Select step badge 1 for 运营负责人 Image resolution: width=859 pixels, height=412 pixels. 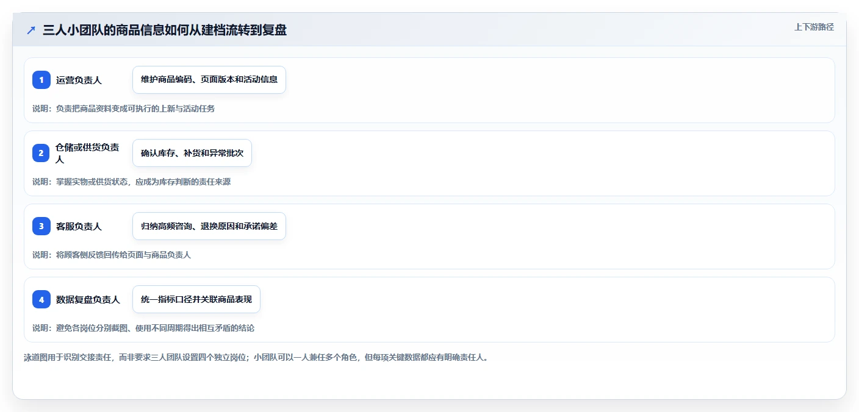click(41, 80)
